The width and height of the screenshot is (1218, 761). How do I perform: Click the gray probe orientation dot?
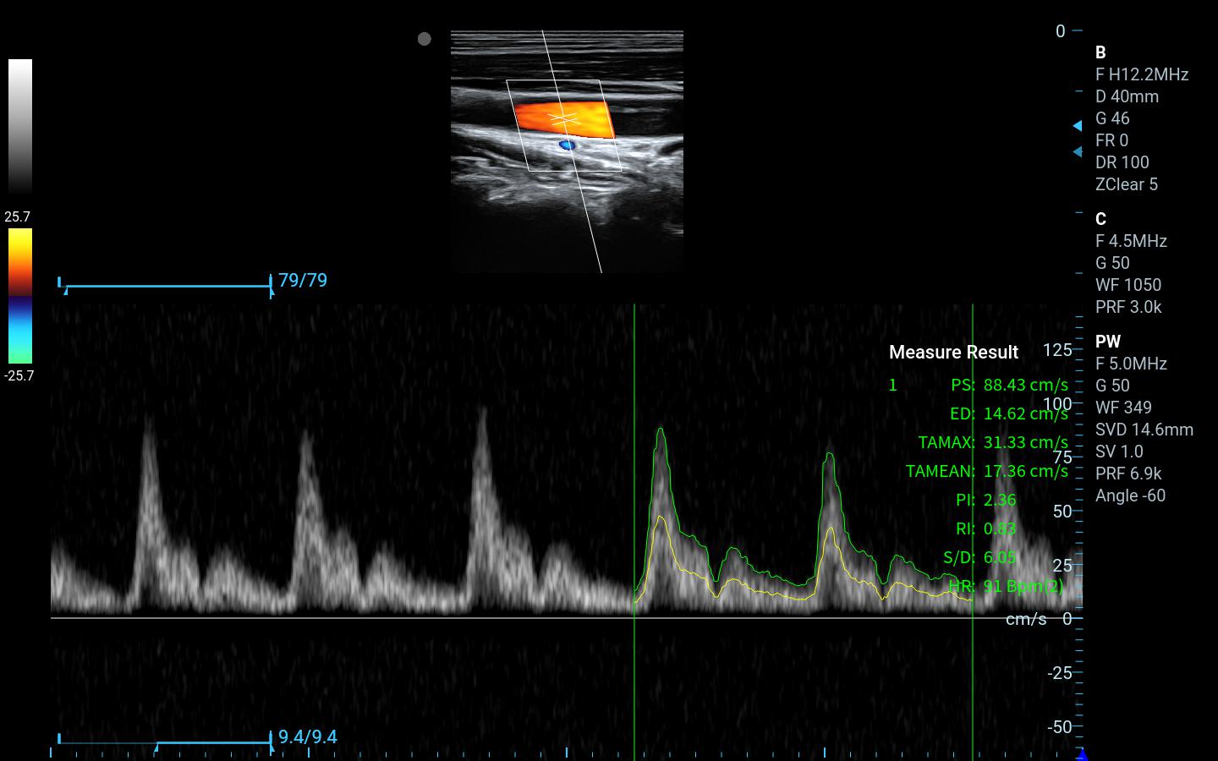click(x=425, y=39)
